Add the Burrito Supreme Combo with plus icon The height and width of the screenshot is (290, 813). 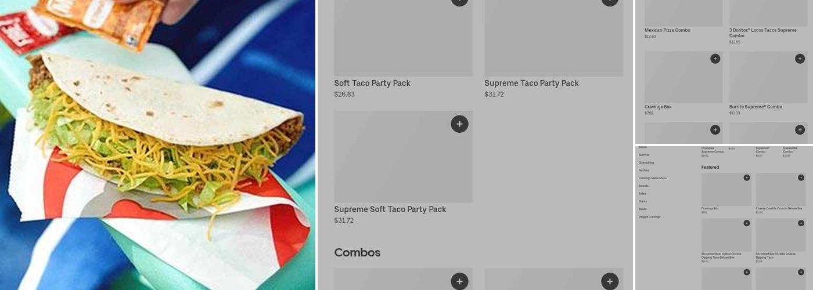pos(800,59)
